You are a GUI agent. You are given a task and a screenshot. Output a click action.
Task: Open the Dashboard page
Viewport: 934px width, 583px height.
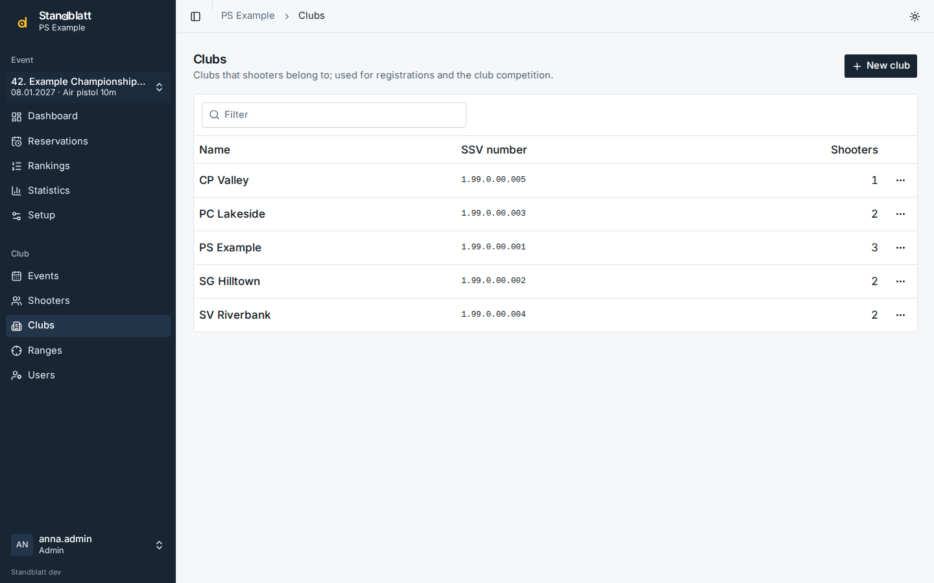(88, 117)
